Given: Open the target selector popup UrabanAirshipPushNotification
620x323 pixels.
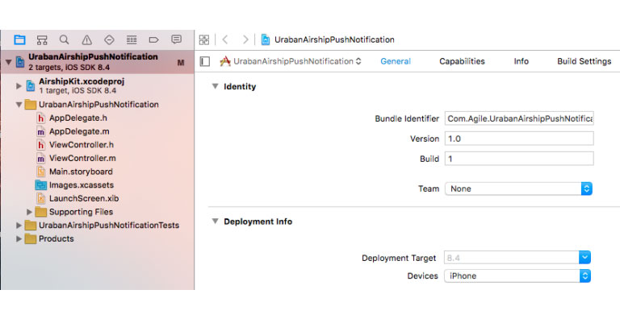Looking at the screenshot, I should [x=297, y=61].
